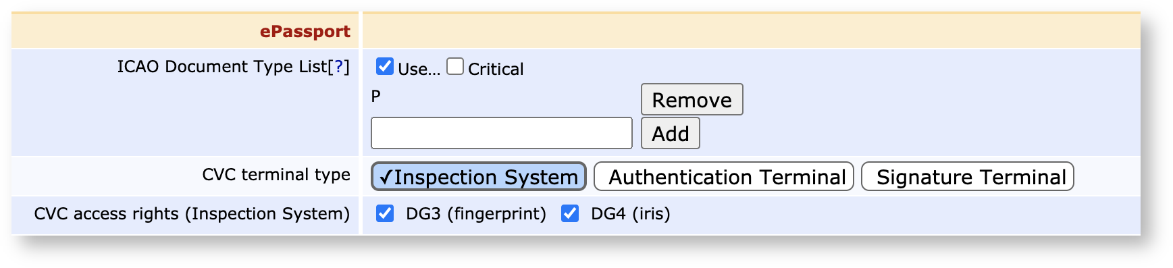Uncheck the Use... checkbox for ICAO list
Image resolution: width=1173 pixels, height=268 pixels.
point(385,66)
